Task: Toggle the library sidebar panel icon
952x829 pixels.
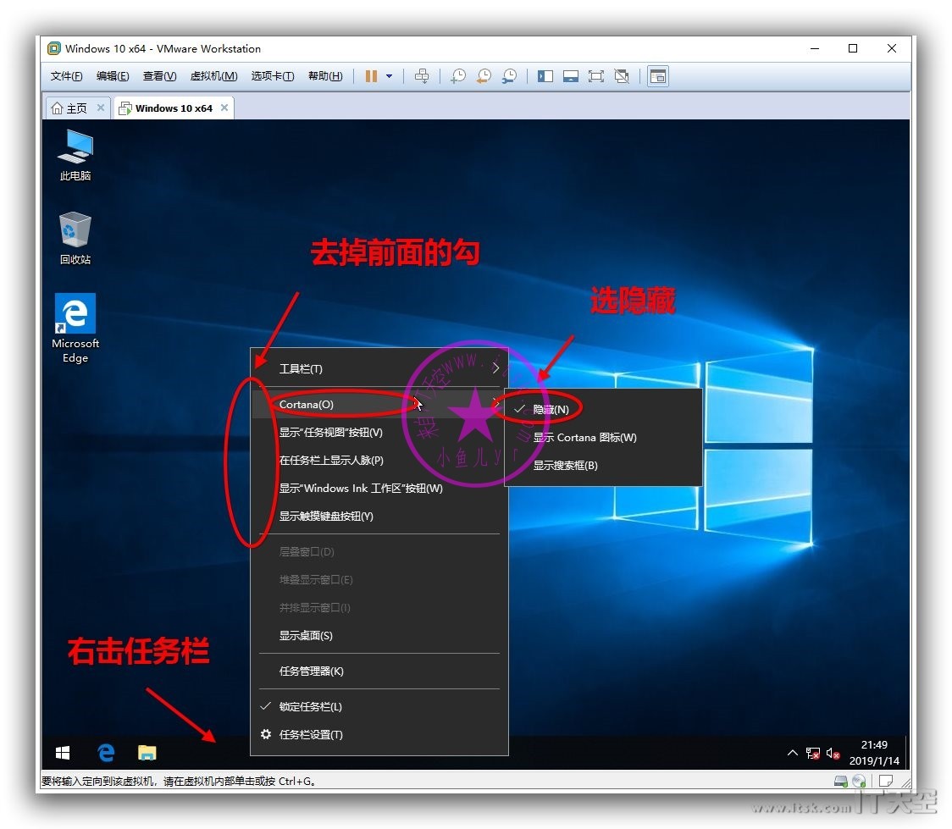Action: pyautogui.click(x=545, y=76)
